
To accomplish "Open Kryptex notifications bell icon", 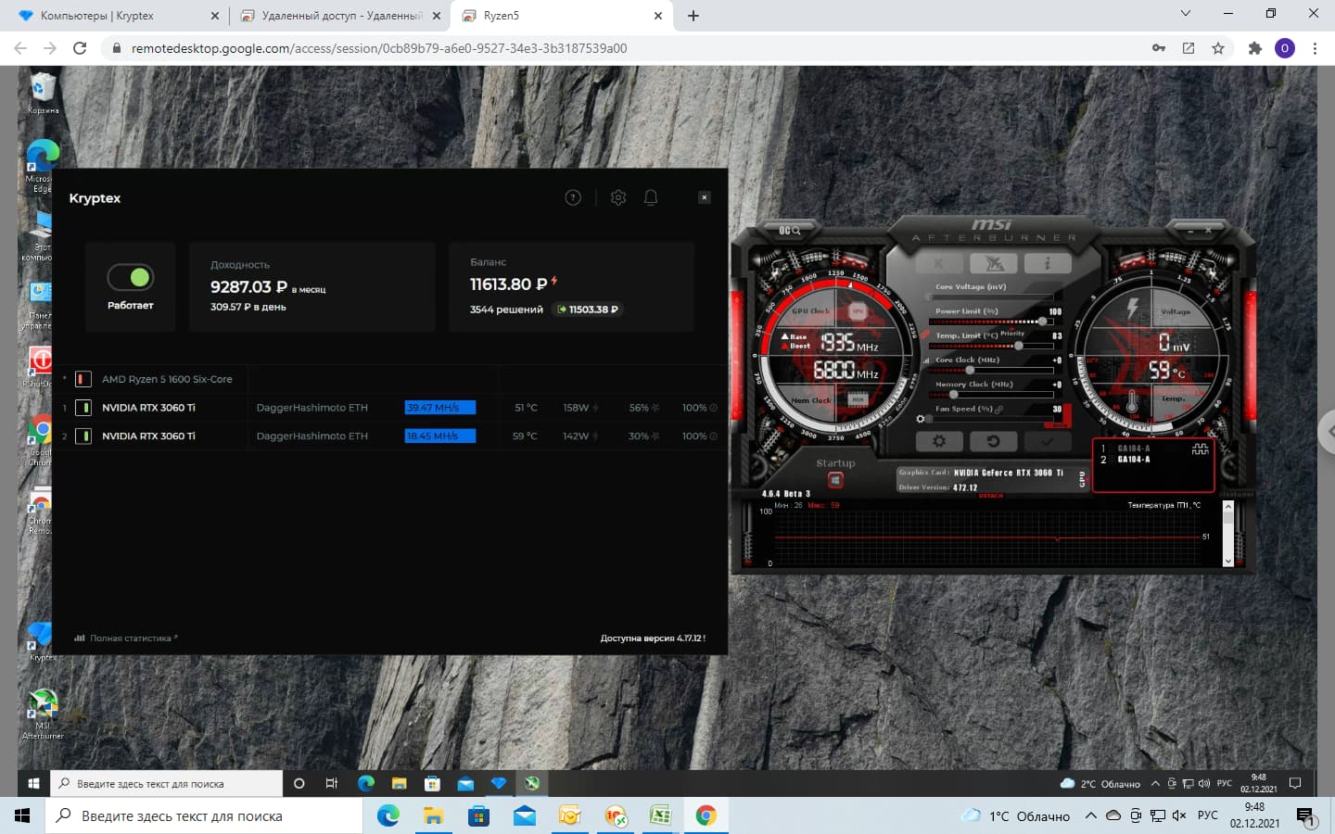I will (x=651, y=197).
